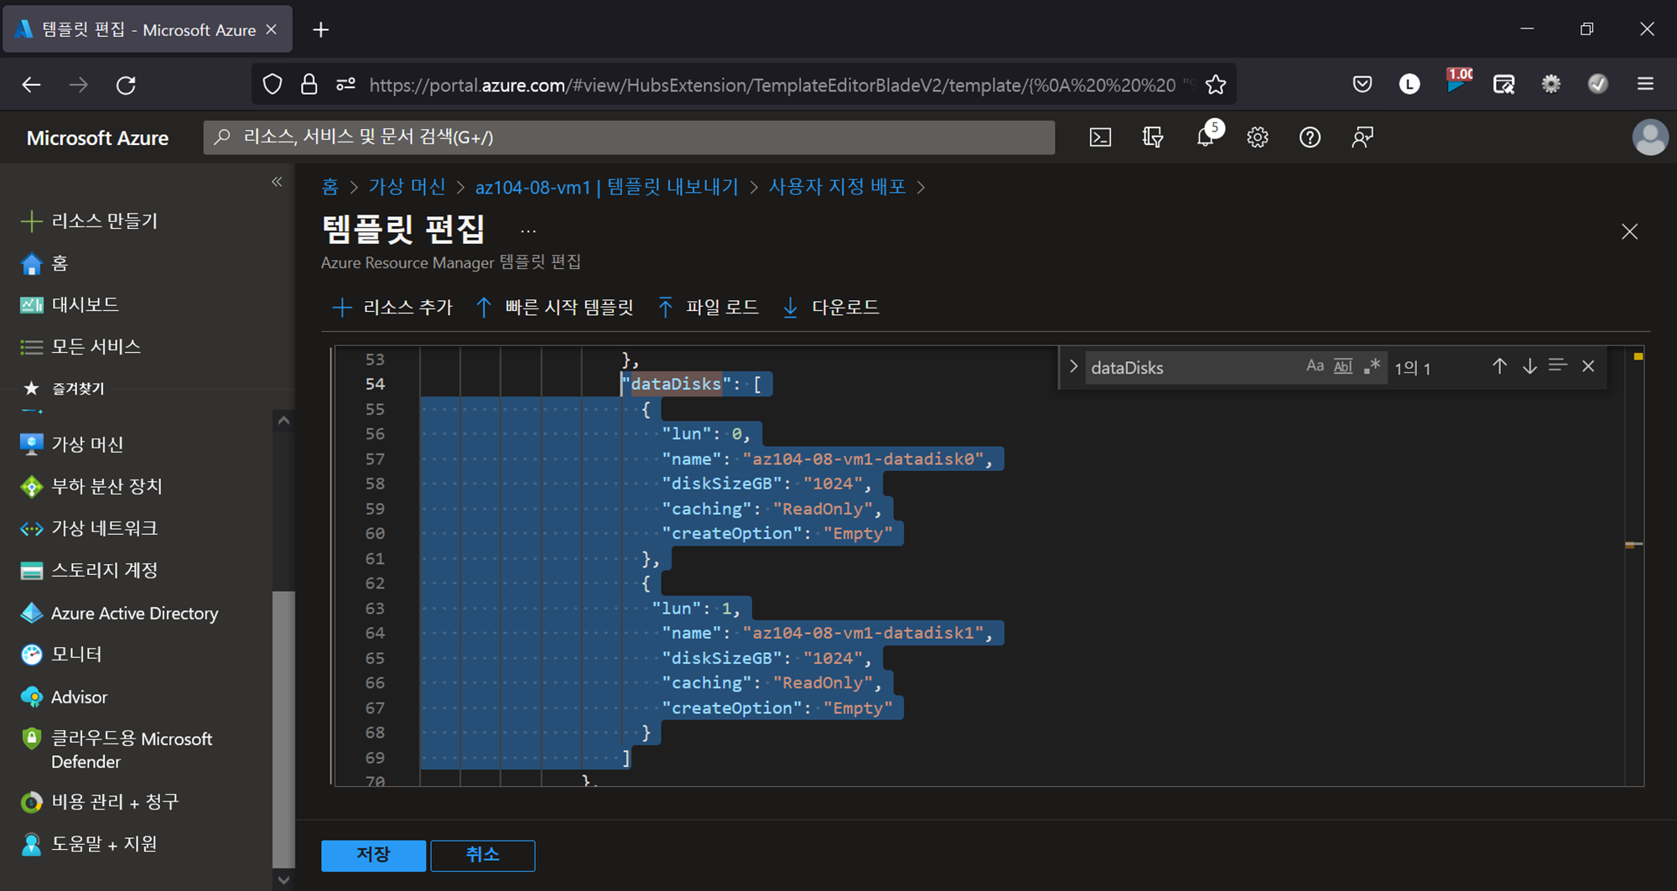Screen dimensions: 1677x891
Task: Click 사용자 지정 배포 breadcrumb link
Action: point(837,187)
